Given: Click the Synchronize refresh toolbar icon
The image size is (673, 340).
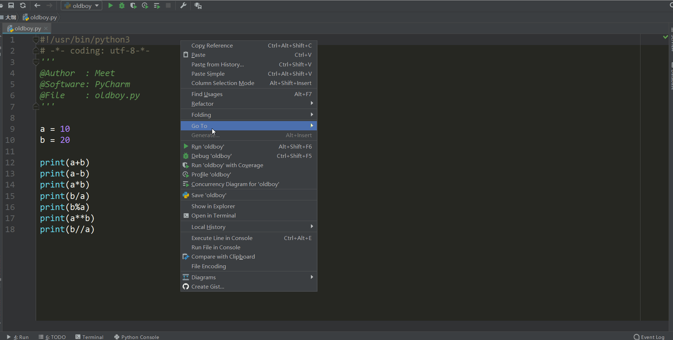Looking at the screenshot, I should pos(23,5).
